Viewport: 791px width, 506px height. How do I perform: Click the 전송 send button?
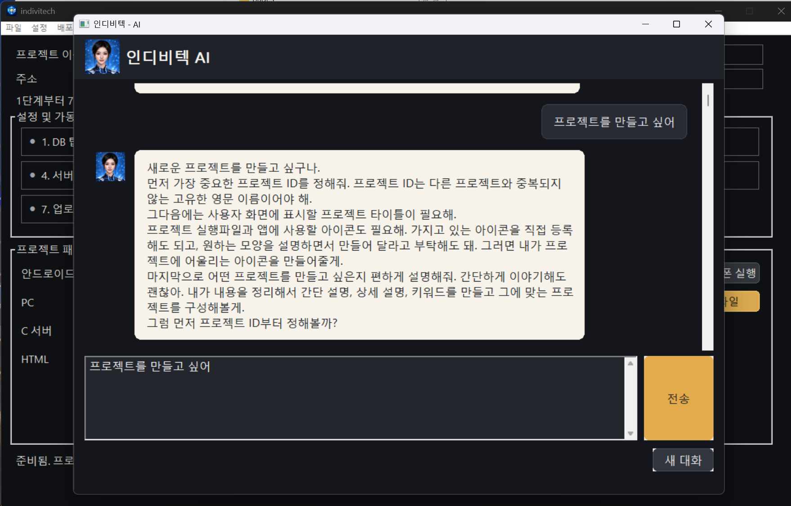(678, 398)
